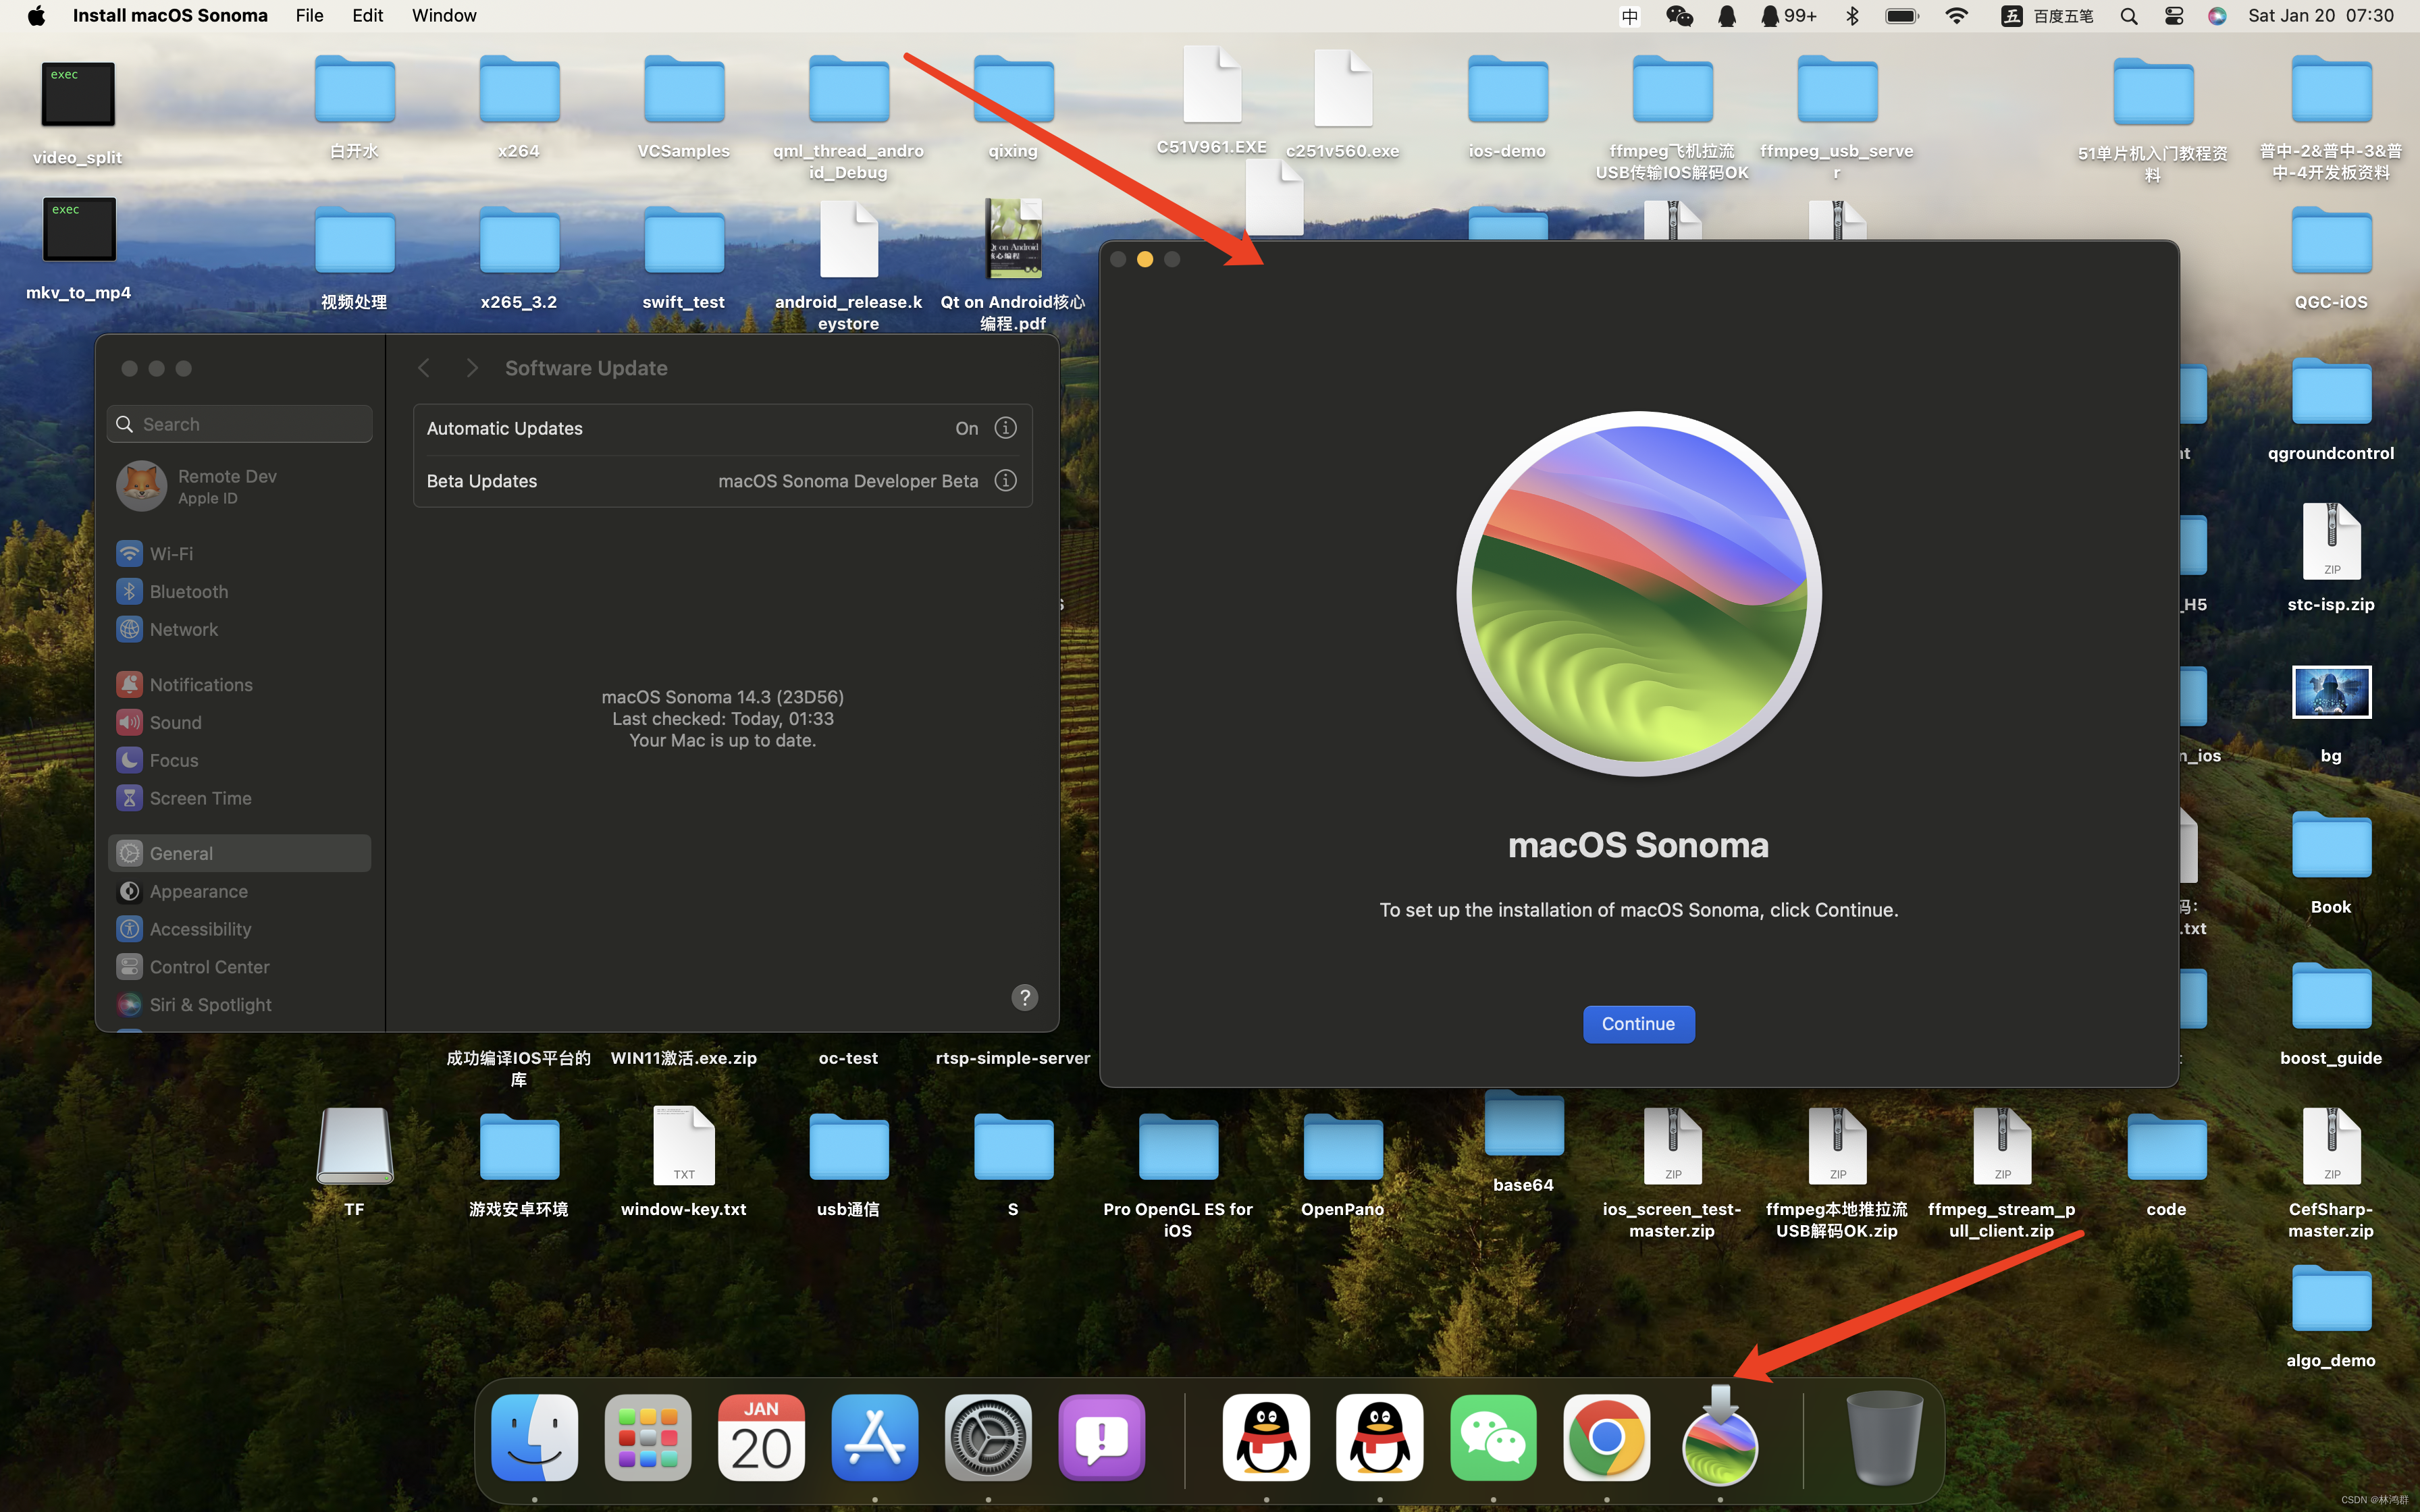Open WeChat from the dock
This screenshot has width=2420, height=1512.
coord(1493,1438)
